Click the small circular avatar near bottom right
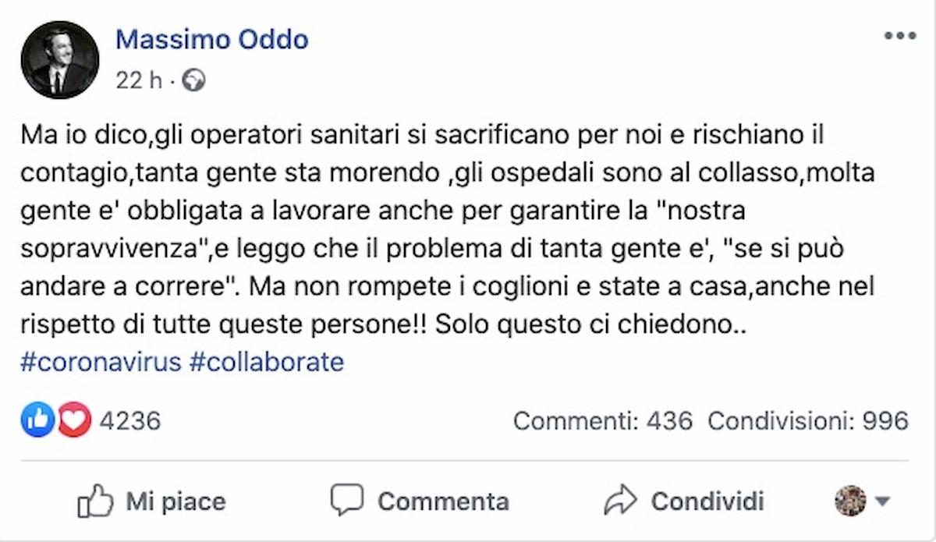The height and width of the screenshot is (542, 936). tap(850, 501)
